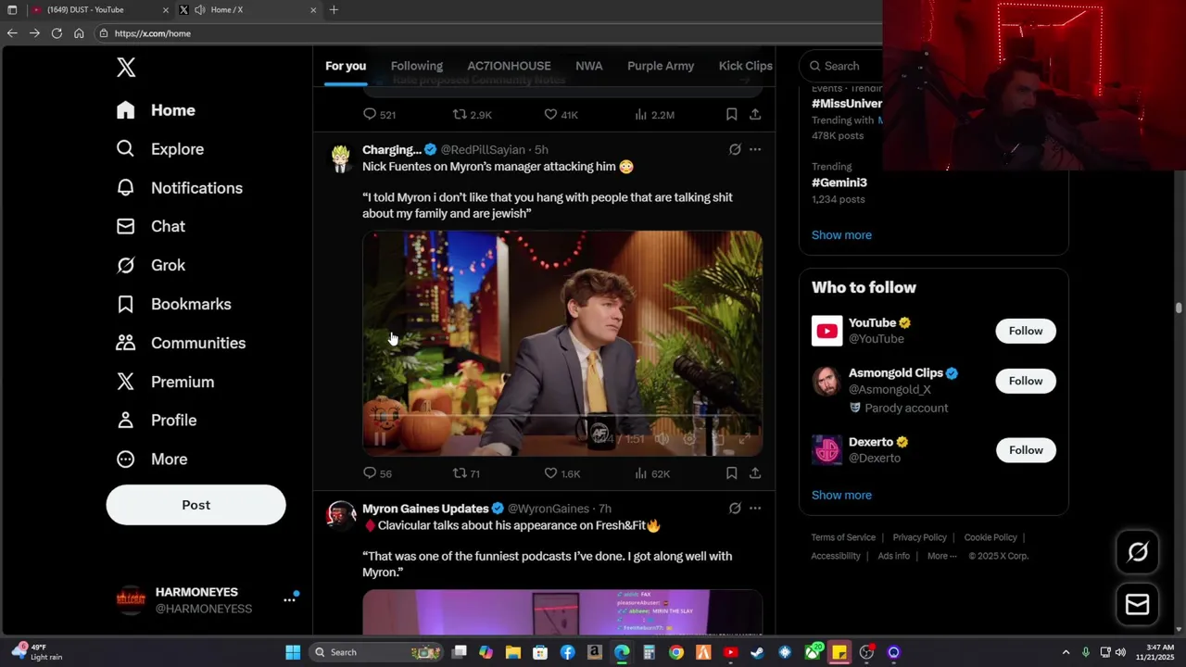Like the Nick Fuentes post (1.6K)

tap(561, 473)
